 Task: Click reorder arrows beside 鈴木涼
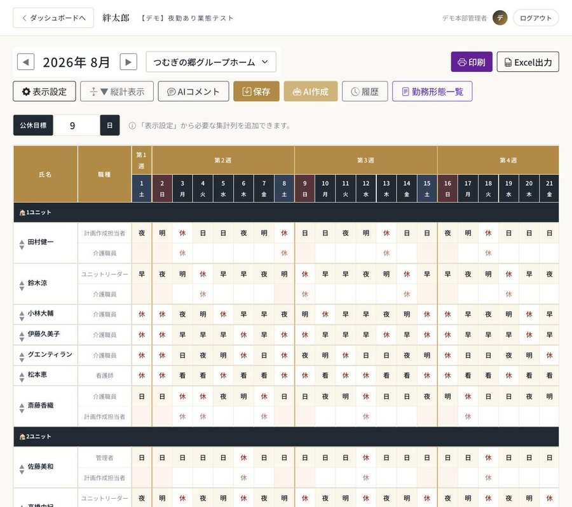[22, 286]
